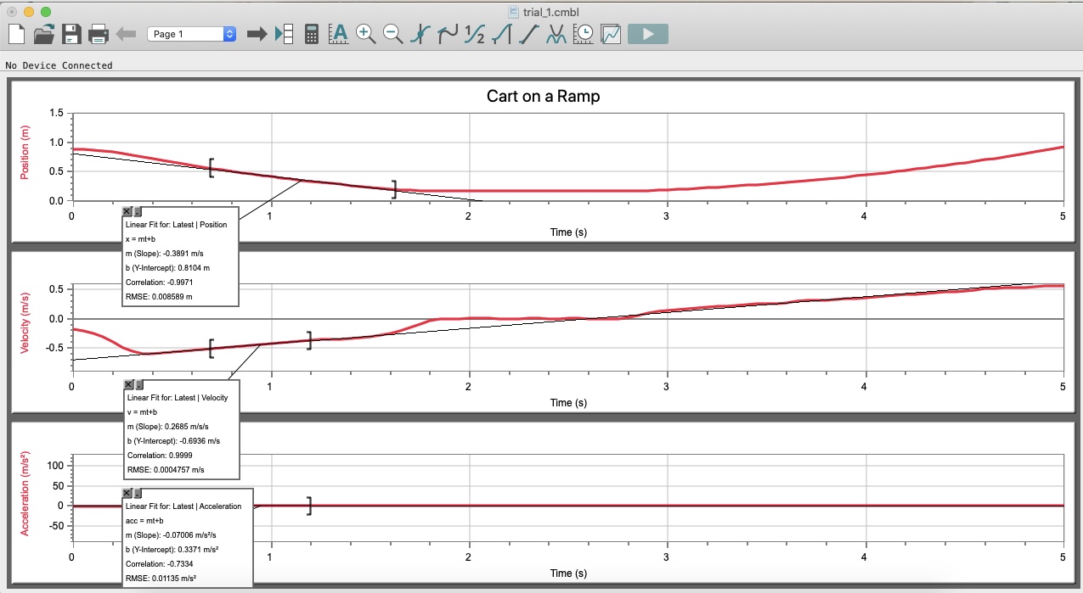This screenshot has width=1083, height=593.
Task: Select right fit bracket on Velocity graph
Action: point(309,340)
